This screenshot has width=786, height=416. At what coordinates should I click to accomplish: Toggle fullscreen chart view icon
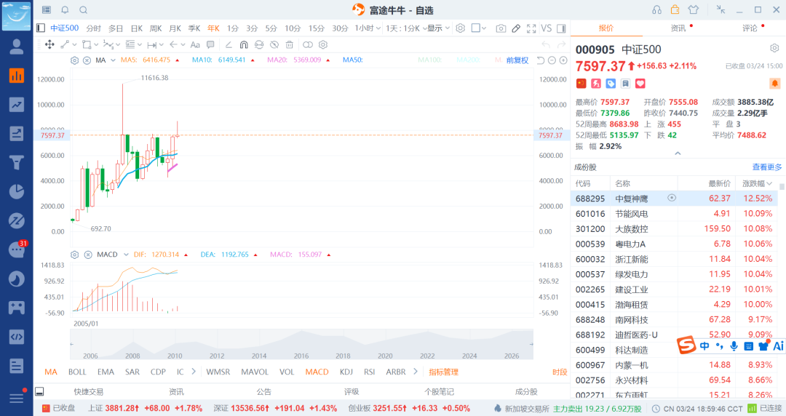[531, 28]
